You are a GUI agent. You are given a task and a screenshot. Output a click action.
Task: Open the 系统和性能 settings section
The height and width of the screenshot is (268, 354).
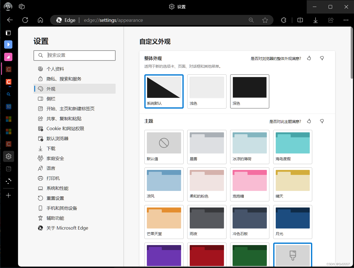(74, 188)
